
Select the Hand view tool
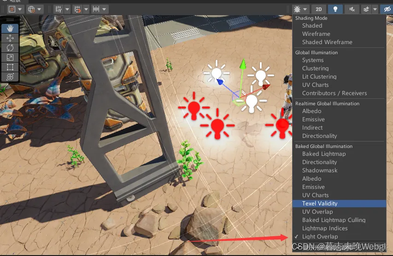10,28
